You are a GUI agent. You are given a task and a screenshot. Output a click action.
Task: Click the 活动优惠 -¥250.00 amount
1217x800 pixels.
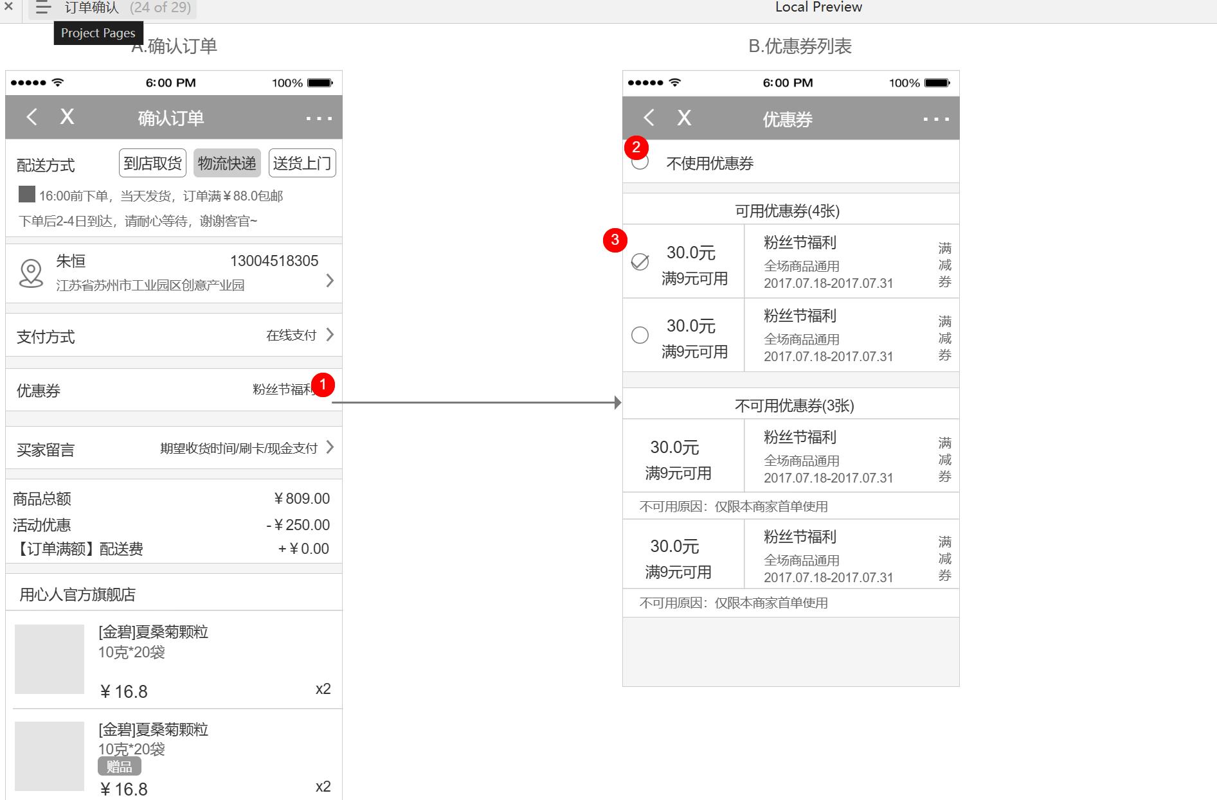pos(298,525)
